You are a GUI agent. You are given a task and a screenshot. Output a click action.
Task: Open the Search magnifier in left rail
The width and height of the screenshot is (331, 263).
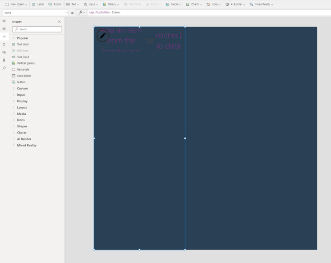coord(4,68)
